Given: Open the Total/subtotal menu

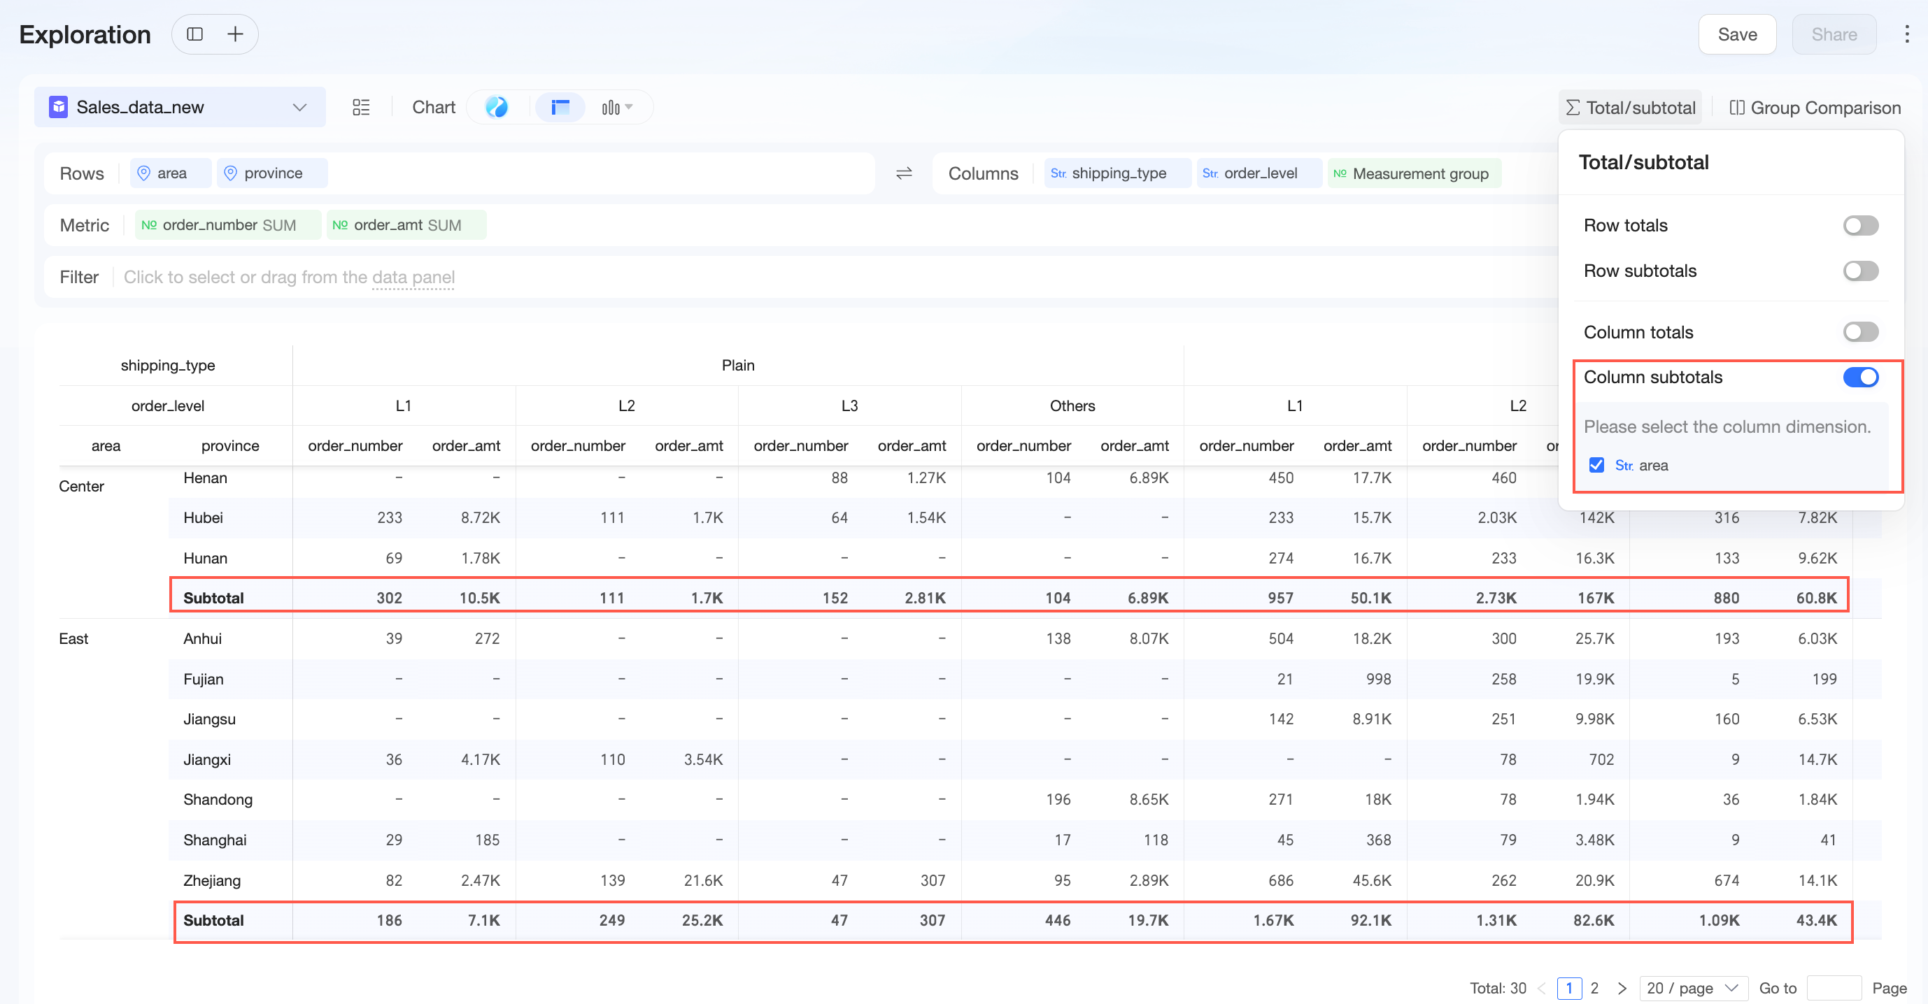Looking at the screenshot, I should click(1630, 108).
